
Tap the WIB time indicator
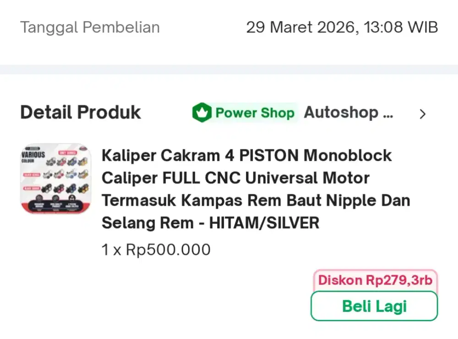coord(424,27)
